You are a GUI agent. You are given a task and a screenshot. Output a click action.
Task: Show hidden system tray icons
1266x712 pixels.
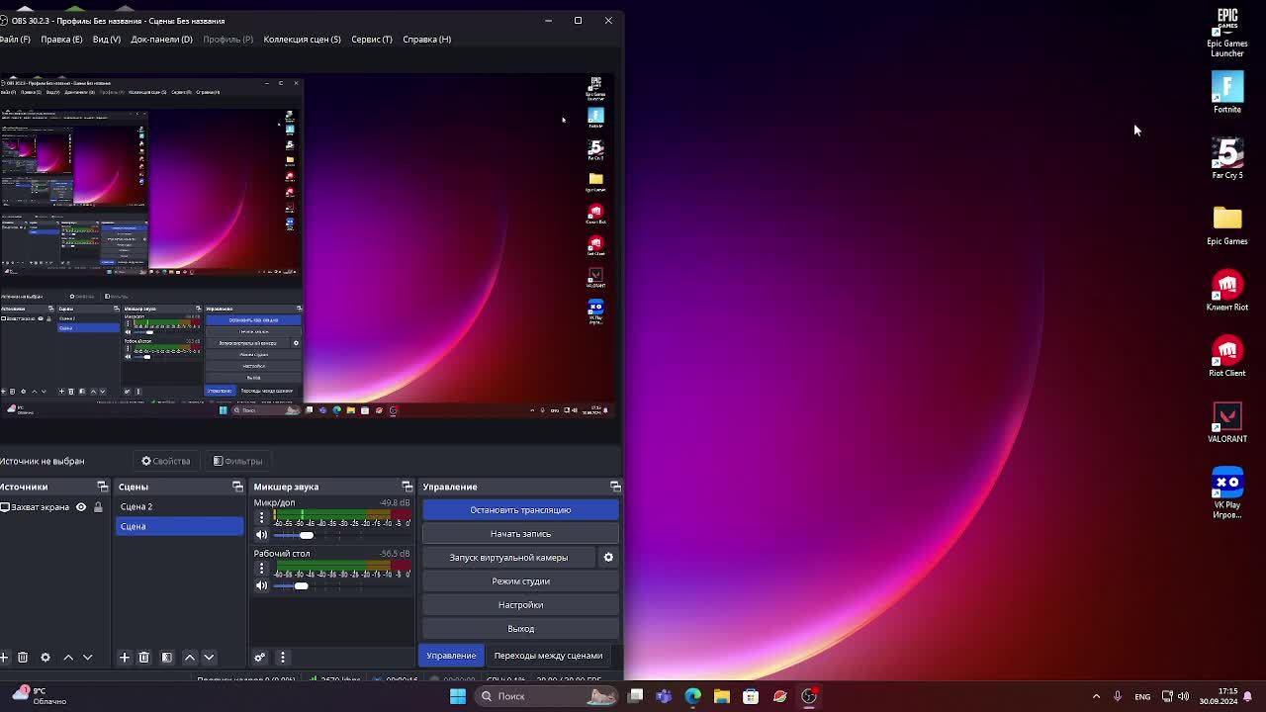(1096, 696)
